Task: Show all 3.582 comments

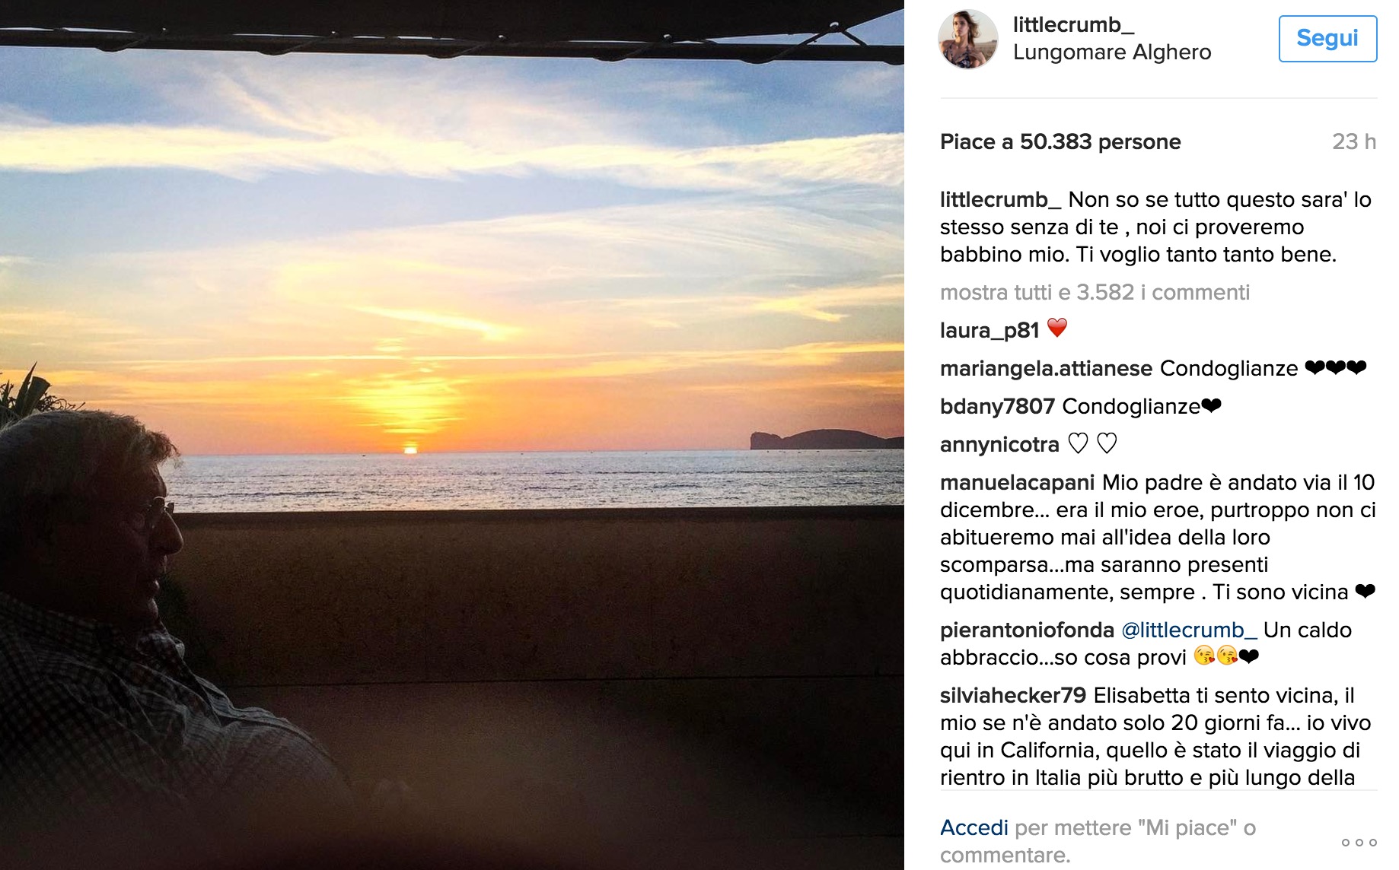Action: pyautogui.click(x=1094, y=292)
